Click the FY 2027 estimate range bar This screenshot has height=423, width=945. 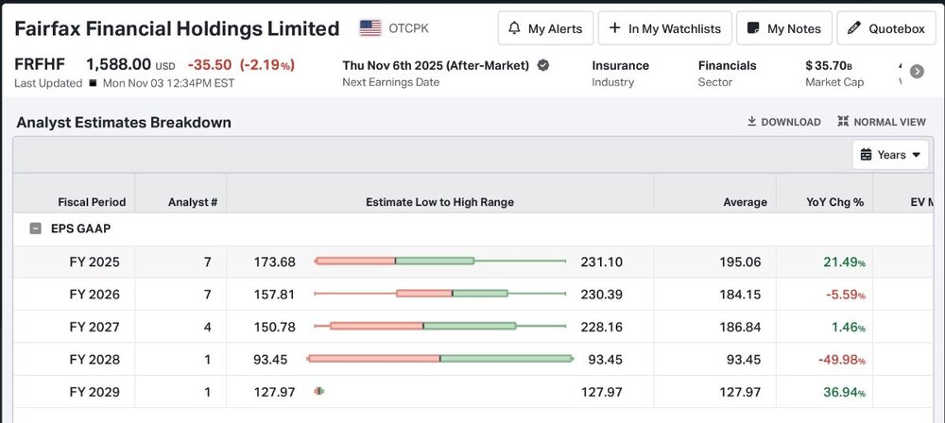tap(440, 326)
